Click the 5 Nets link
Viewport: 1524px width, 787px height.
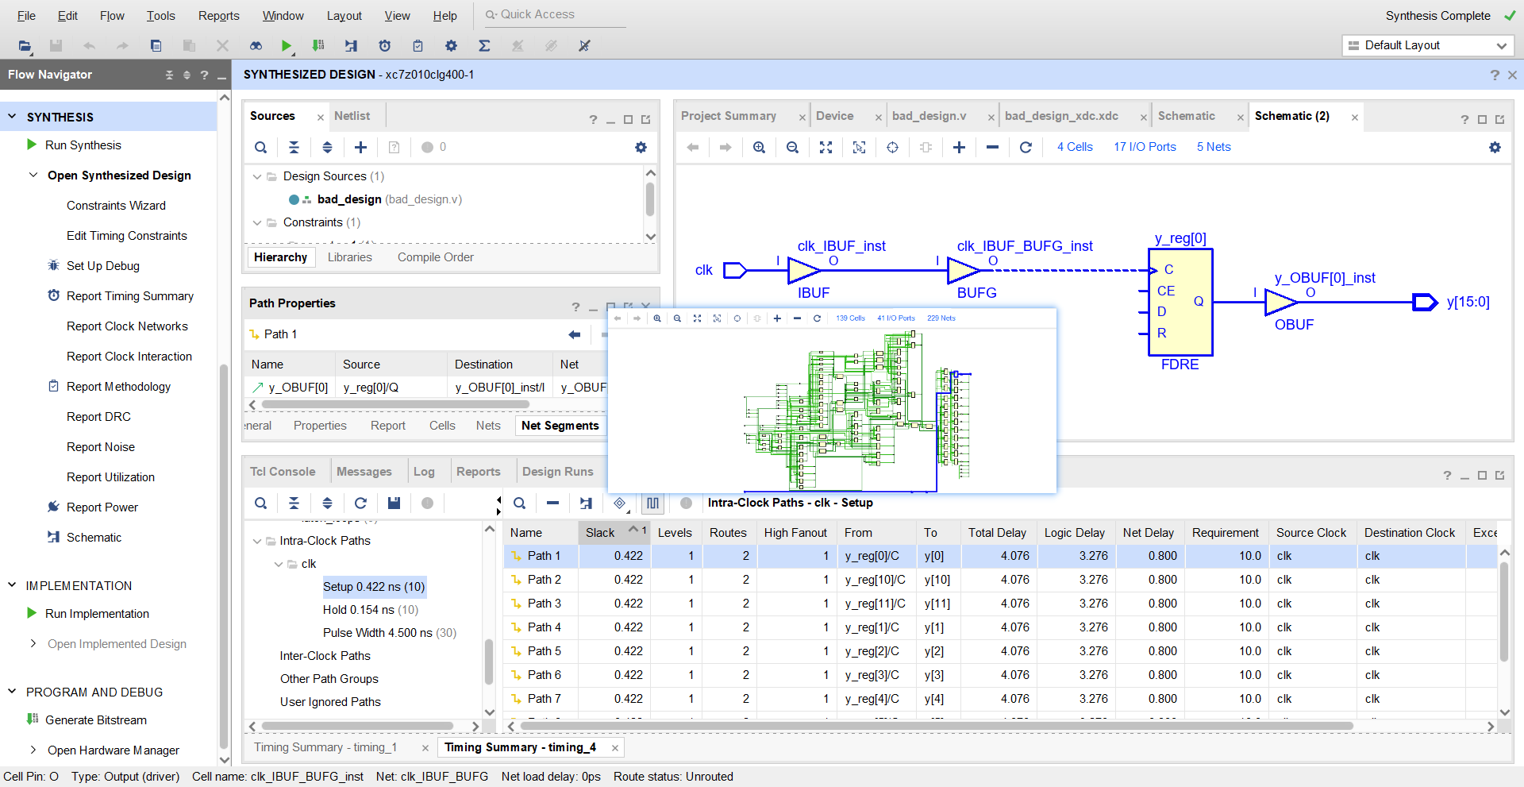[1214, 147]
